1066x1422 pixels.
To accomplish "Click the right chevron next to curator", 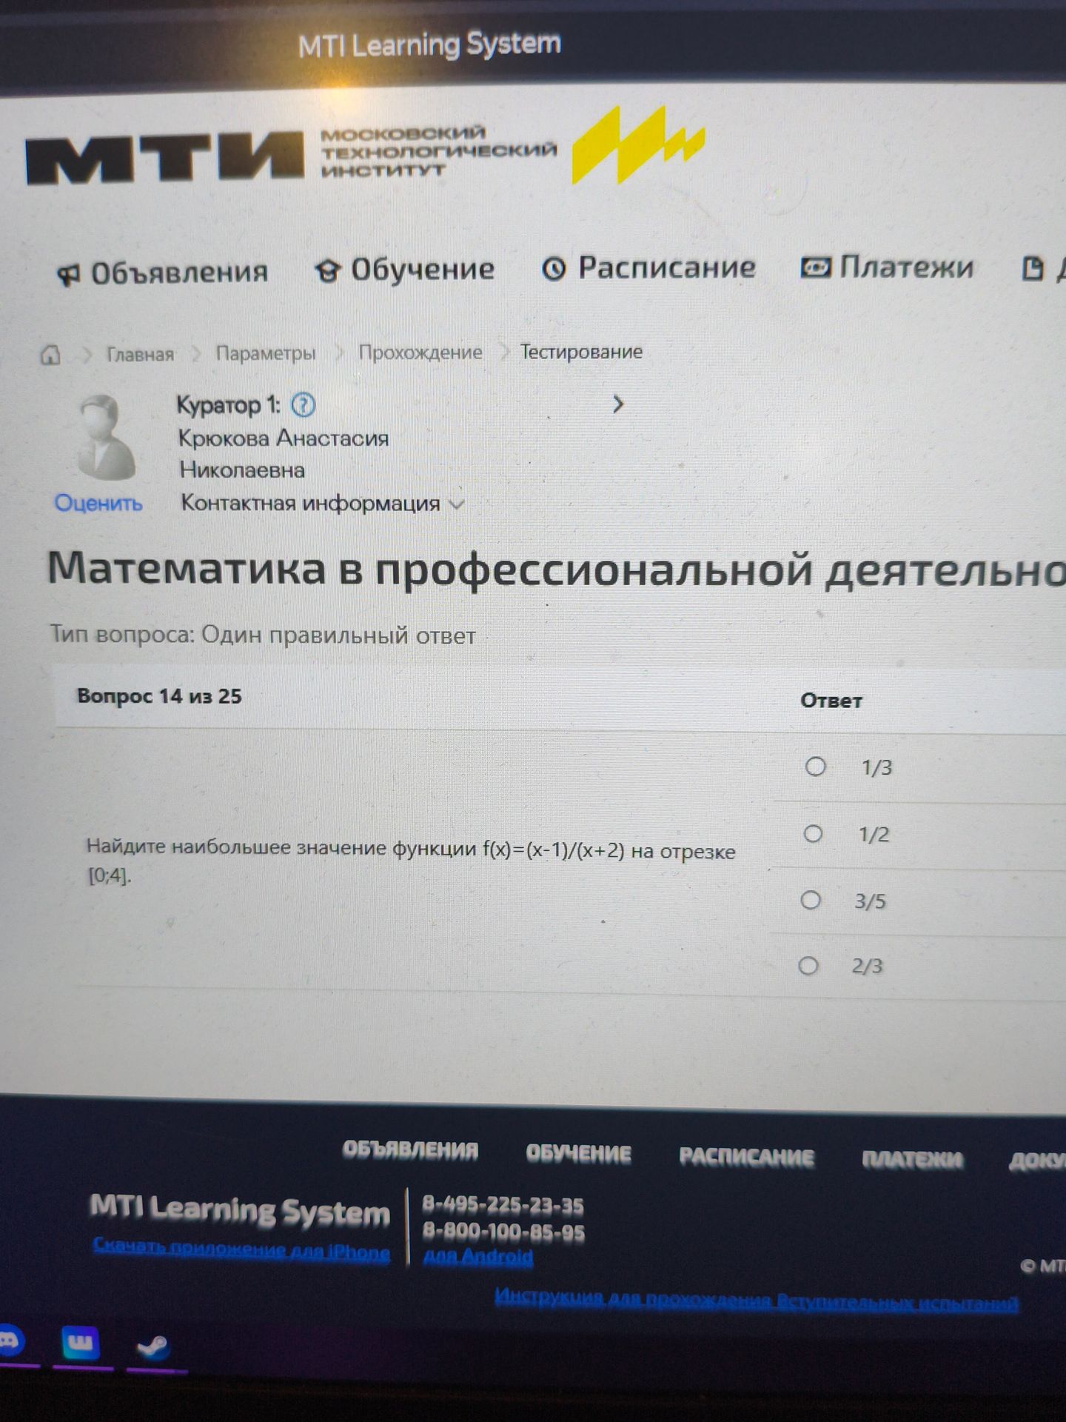I will pos(617,404).
